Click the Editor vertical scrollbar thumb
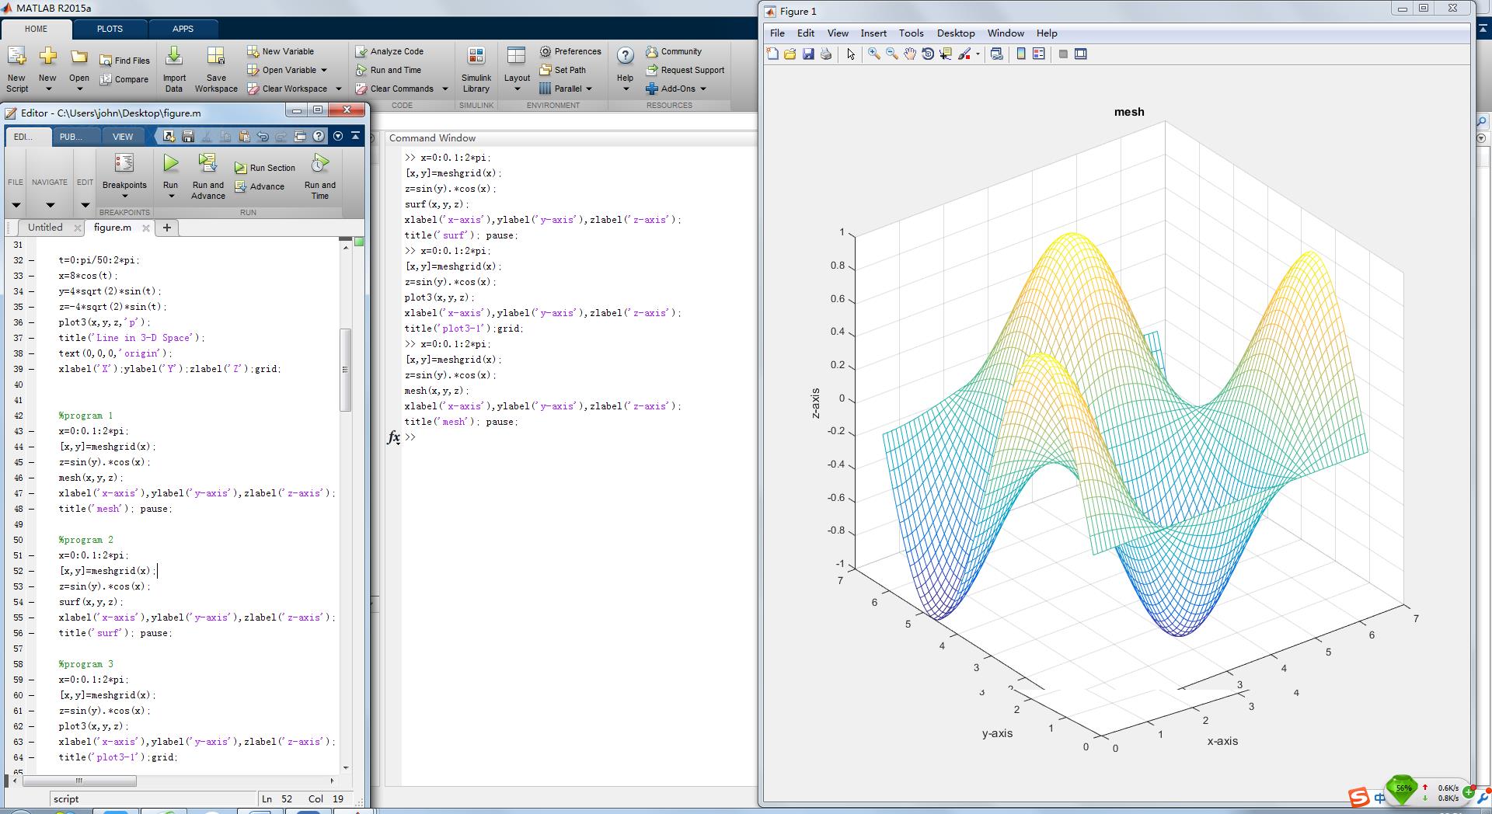Viewport: 1492px width, 814px height. tap(346, 370)
